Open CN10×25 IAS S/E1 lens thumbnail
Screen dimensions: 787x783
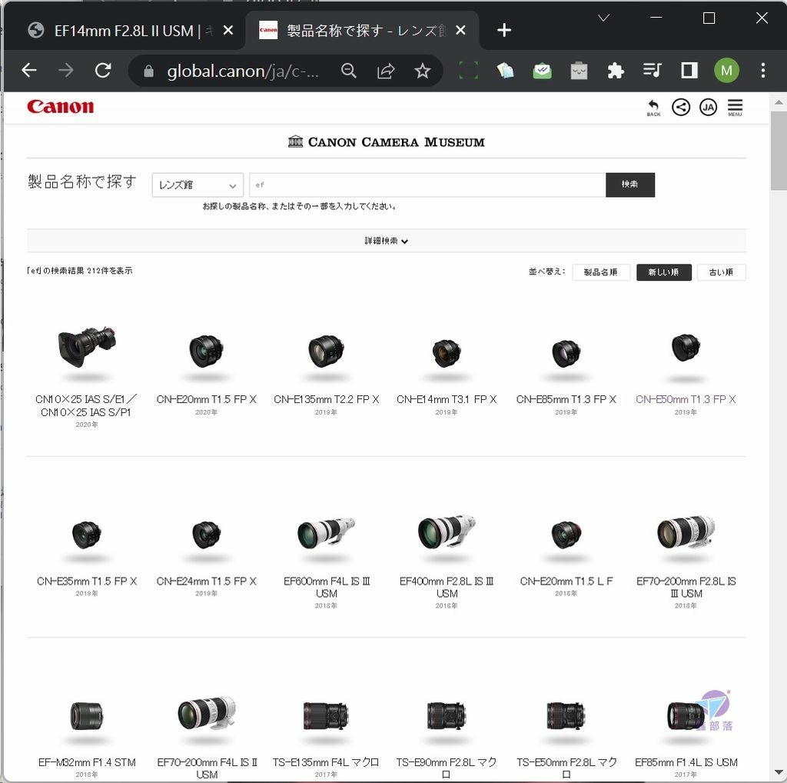coord(87,348)
